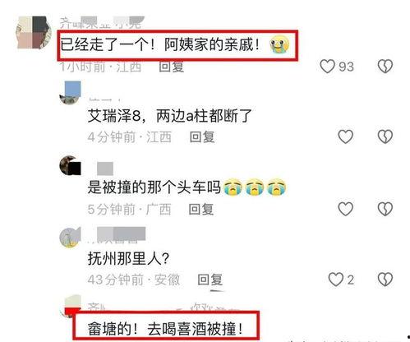Open the top commenter's avatar profile

point(34,33)
